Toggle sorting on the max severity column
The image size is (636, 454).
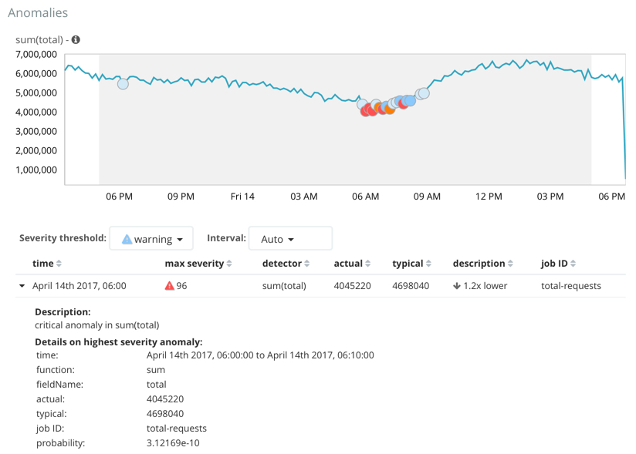[229, 263]
